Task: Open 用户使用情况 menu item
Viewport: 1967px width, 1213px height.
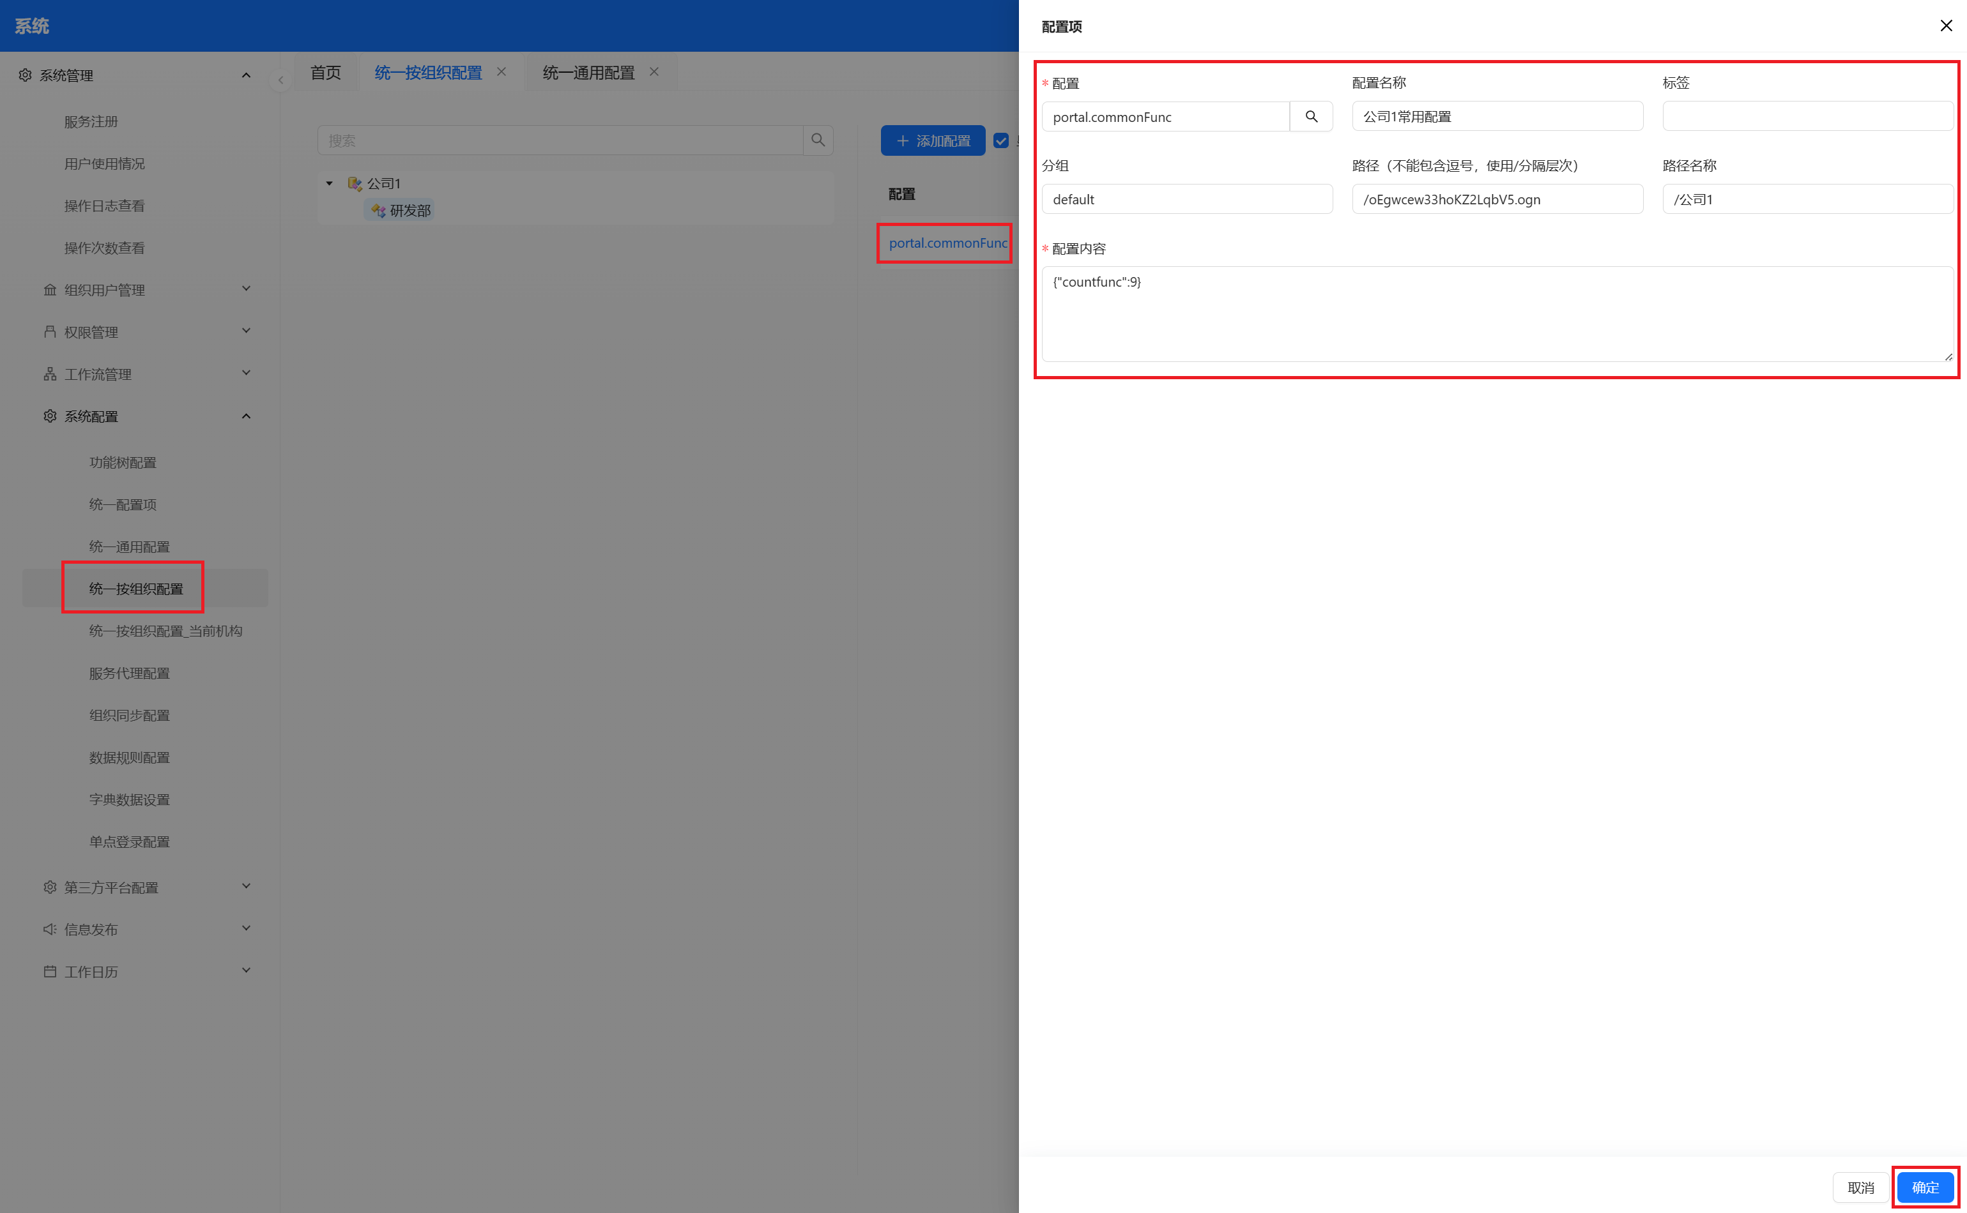Action: tap(104, 163)
